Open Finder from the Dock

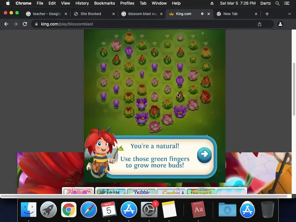pyautogui.click(x=29, y=210)
